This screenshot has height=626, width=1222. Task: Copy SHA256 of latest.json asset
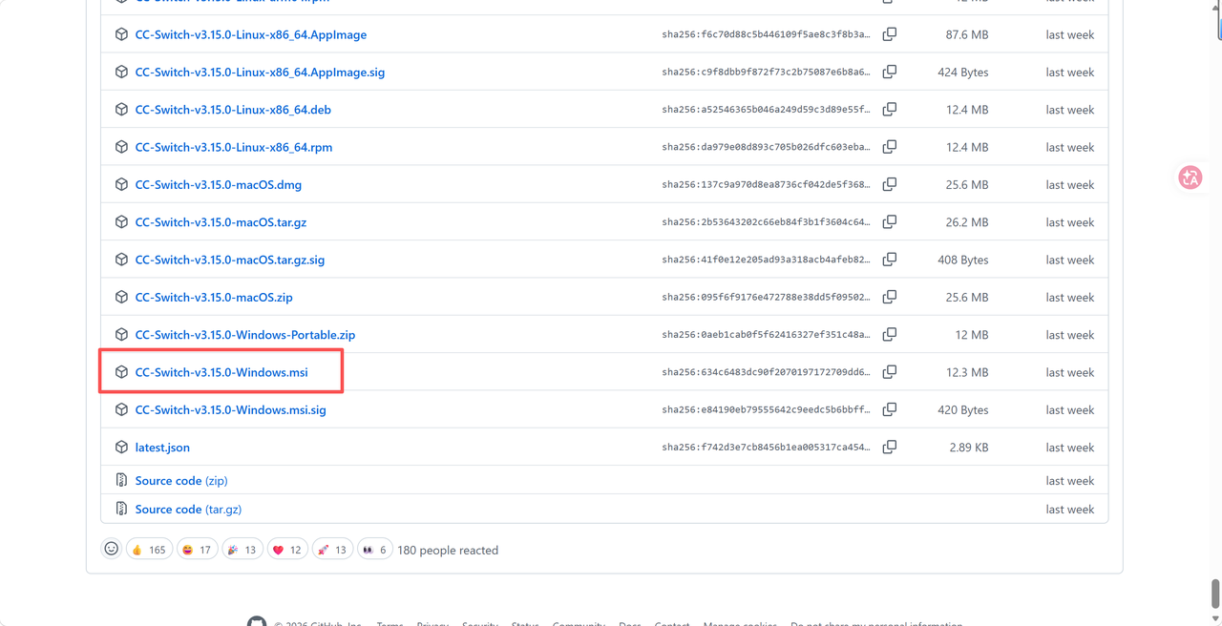pos(889,448)
